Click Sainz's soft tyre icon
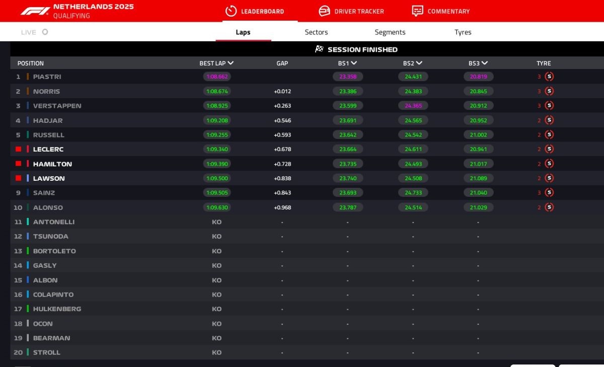Screen dimensions: 604x367 549,193
